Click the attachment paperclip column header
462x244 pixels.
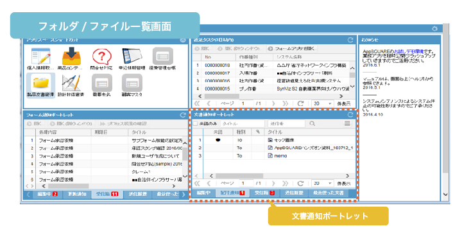(x=258, y=132)
